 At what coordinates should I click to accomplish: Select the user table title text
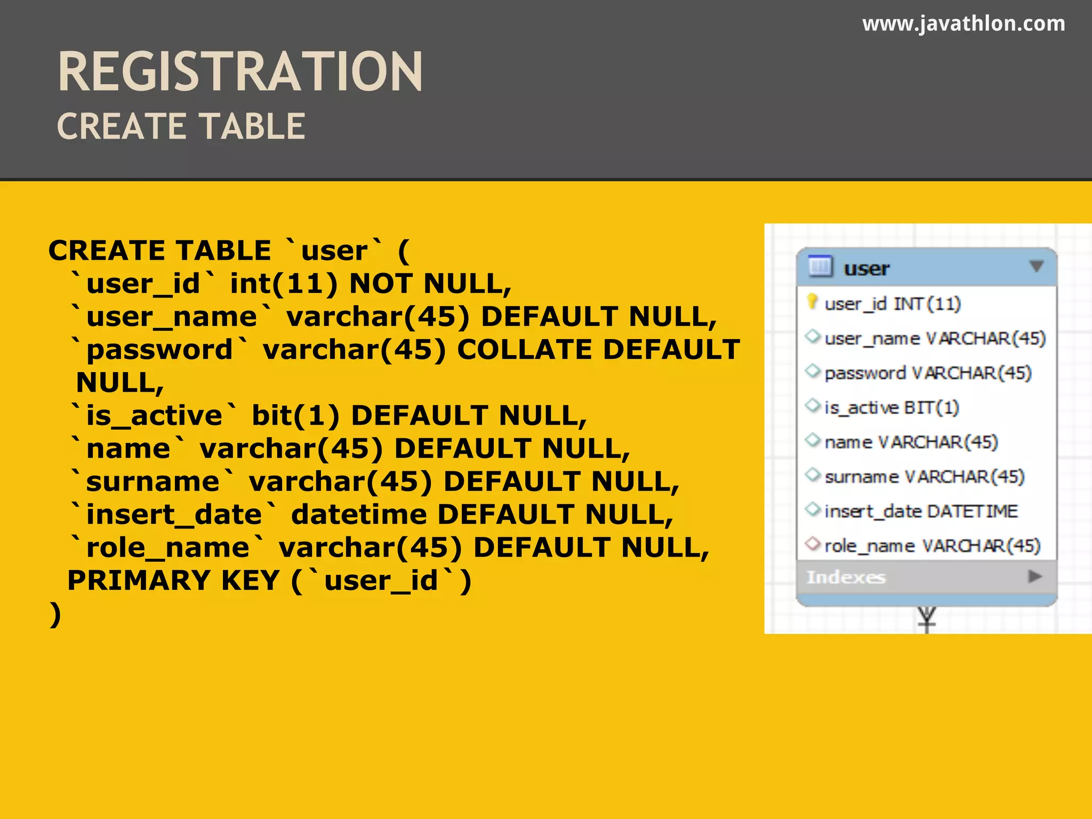[866, 268]
